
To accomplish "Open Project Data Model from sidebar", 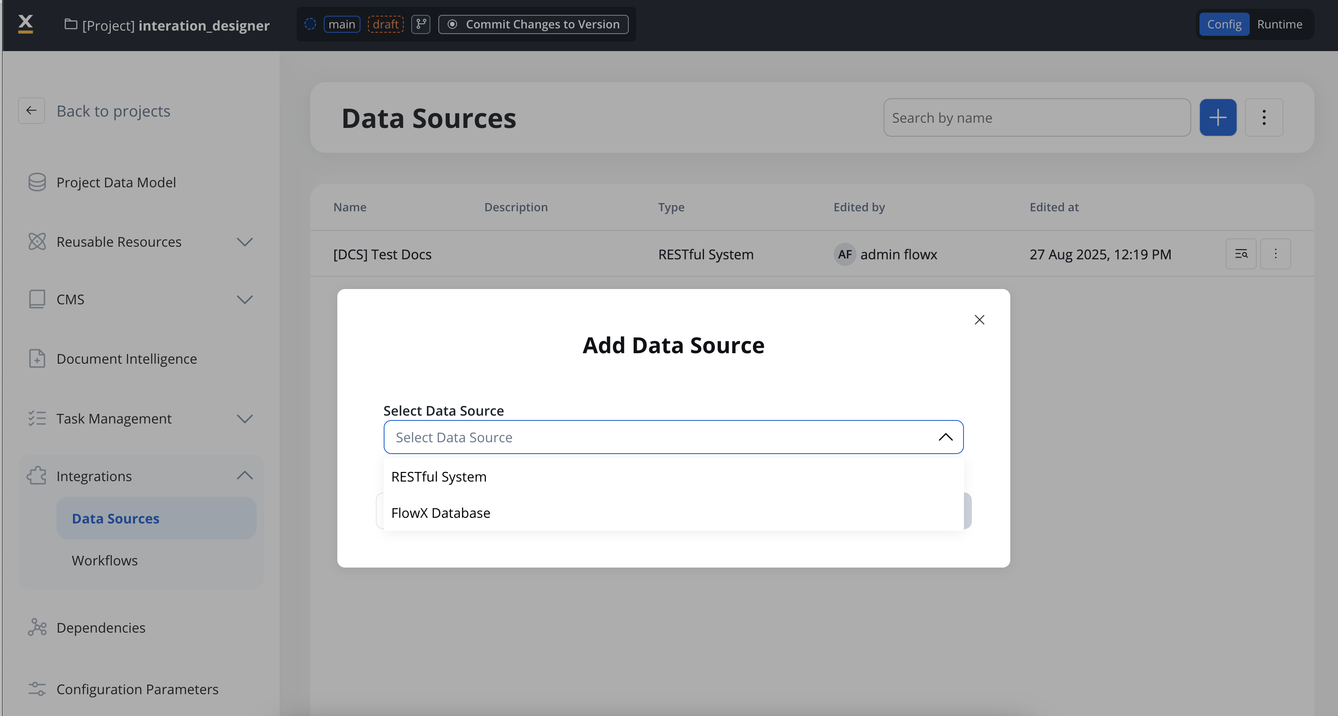I will coord(116,182).
